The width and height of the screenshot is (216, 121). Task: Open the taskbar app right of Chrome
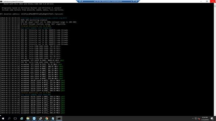click(53, 118)
